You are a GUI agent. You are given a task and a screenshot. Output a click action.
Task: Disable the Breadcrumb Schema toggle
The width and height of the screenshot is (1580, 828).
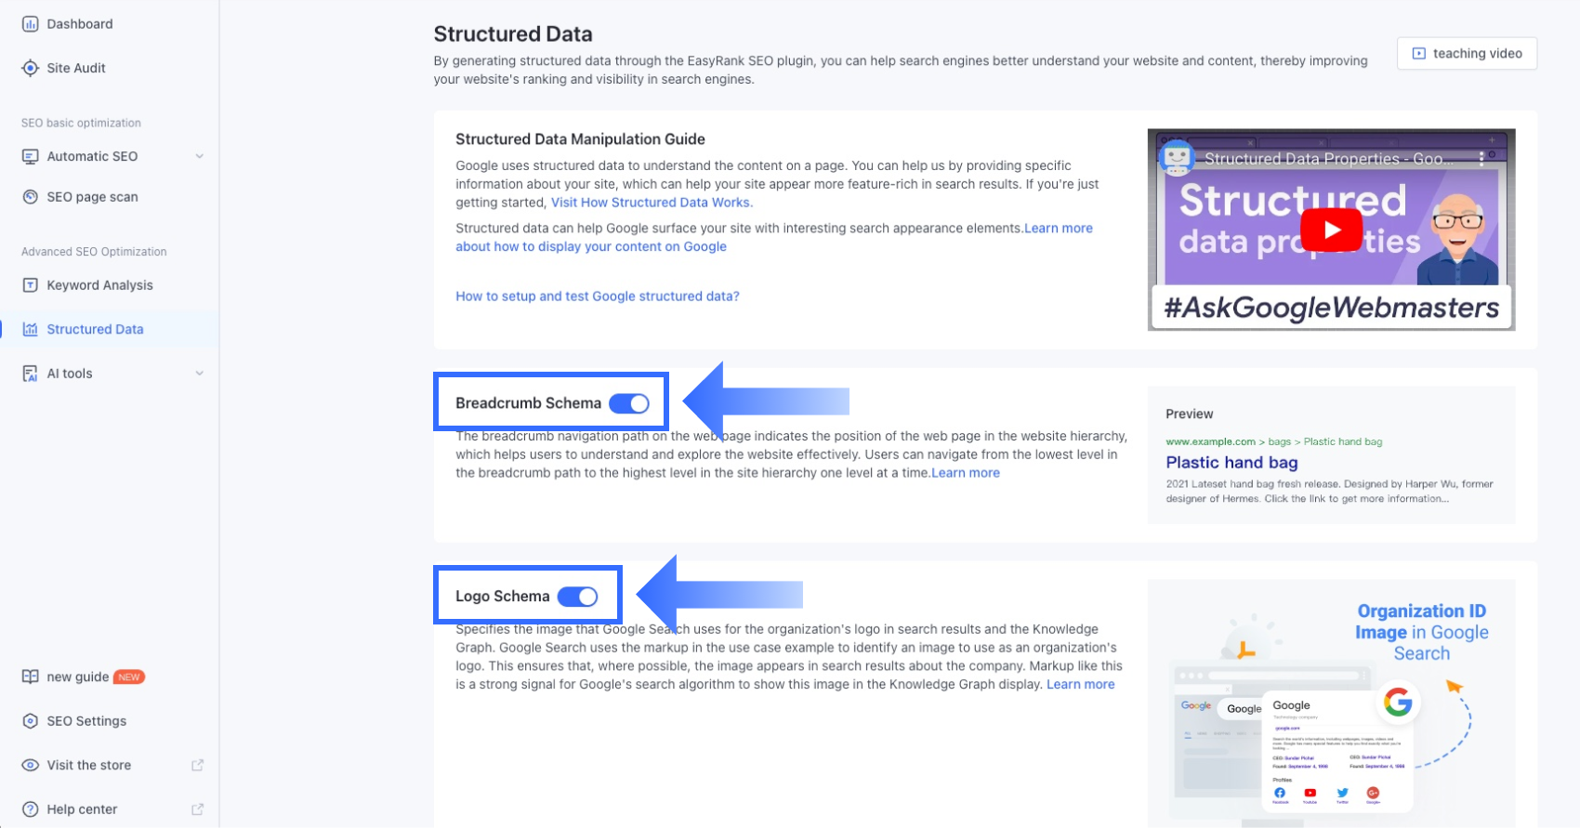pyautogui.click(x=629, y=403)
